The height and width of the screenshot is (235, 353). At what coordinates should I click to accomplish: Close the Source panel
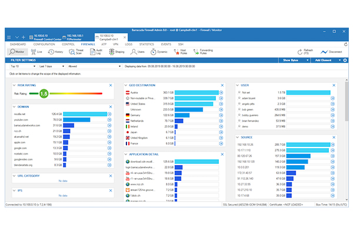tap(334, 137)
